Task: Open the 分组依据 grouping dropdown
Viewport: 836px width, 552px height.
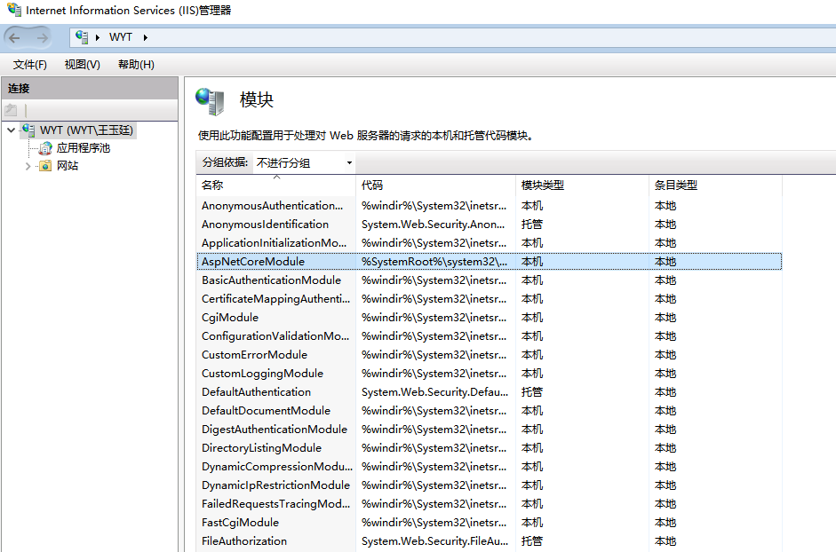Action: click(304, 162)
